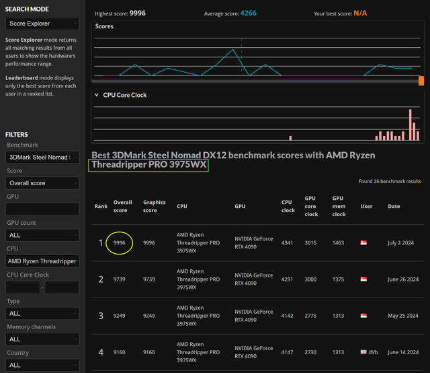Open user dVb profile link
430x373 pixels.
coord(373,352)
